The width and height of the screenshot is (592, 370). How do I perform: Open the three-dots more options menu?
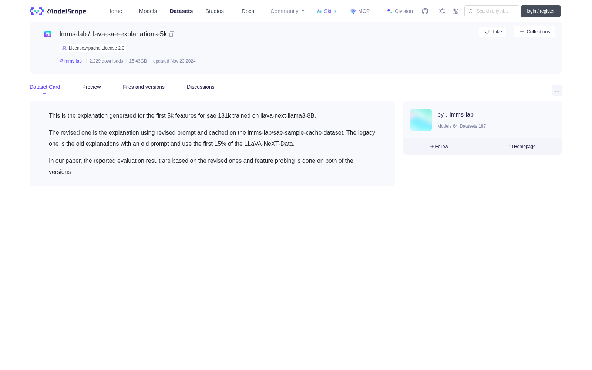557,91
